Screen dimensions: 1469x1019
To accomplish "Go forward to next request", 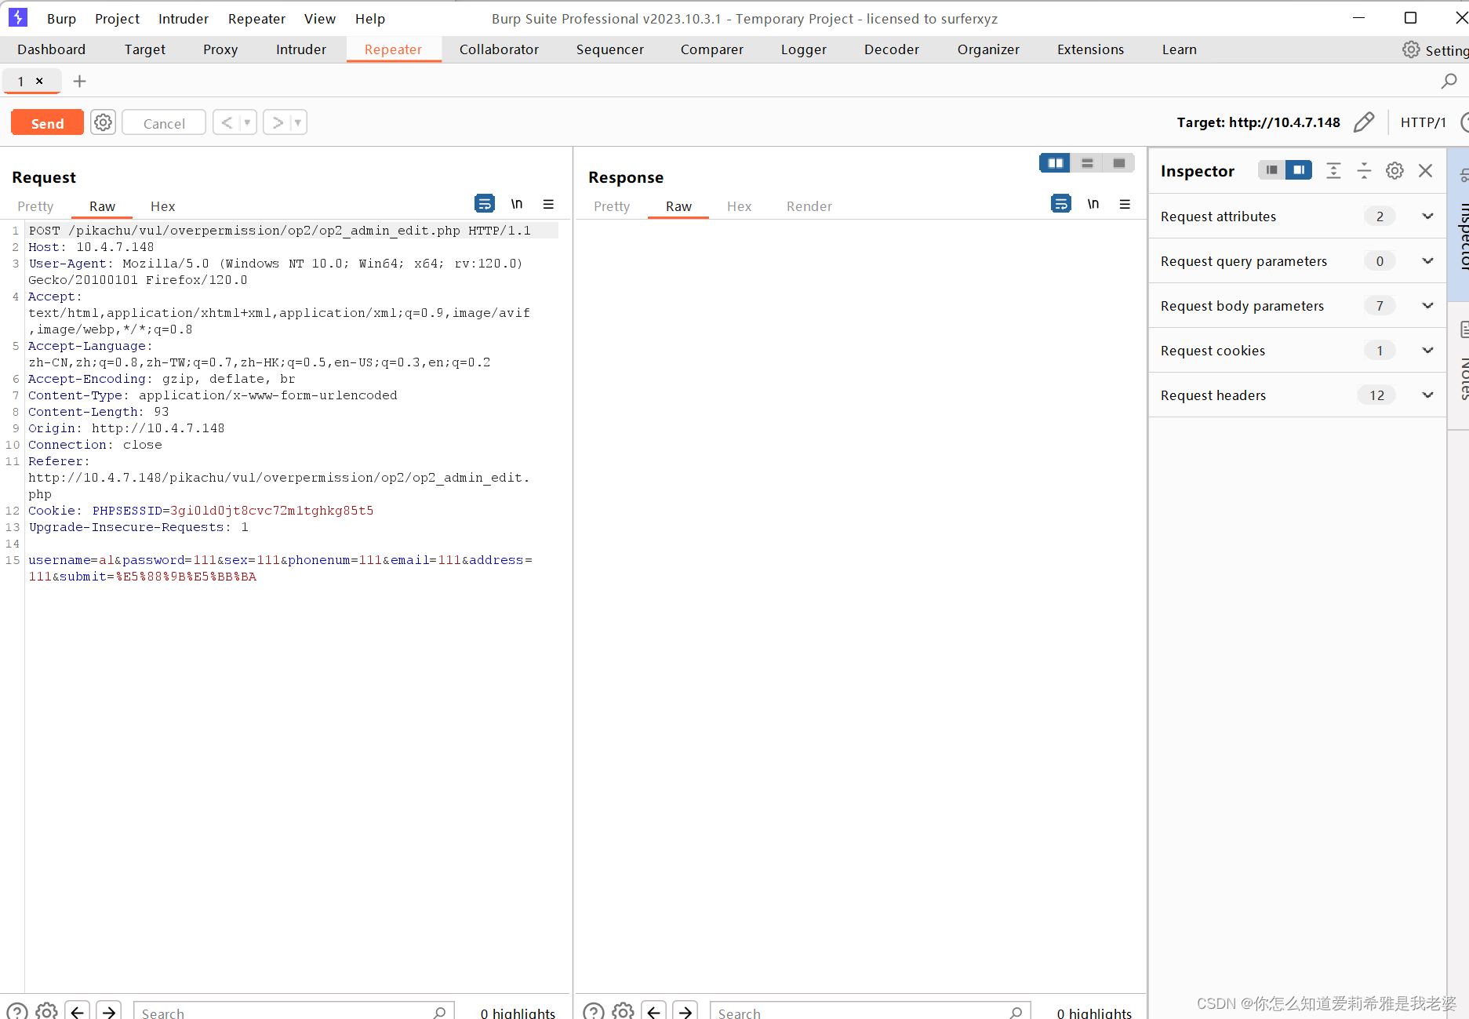I will pos(277,122).
